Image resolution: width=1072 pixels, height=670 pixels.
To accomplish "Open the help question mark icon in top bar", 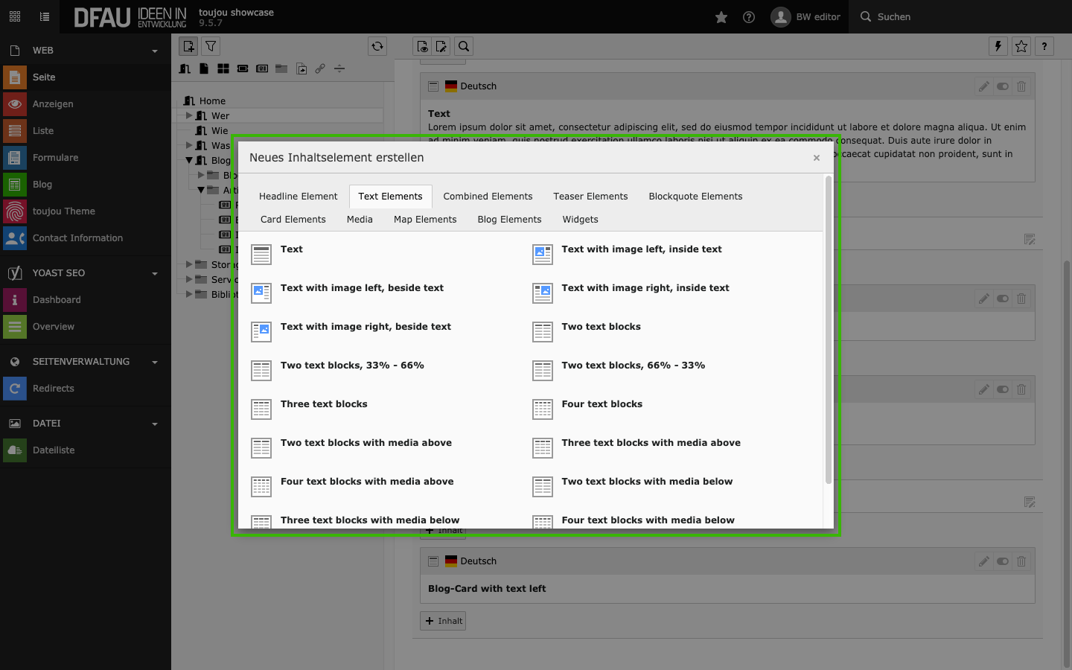I will click(x=749, y=17).
